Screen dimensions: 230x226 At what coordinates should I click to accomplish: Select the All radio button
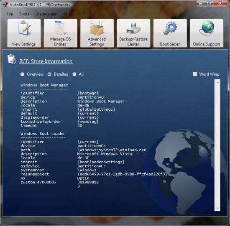[x=74, y=74]
